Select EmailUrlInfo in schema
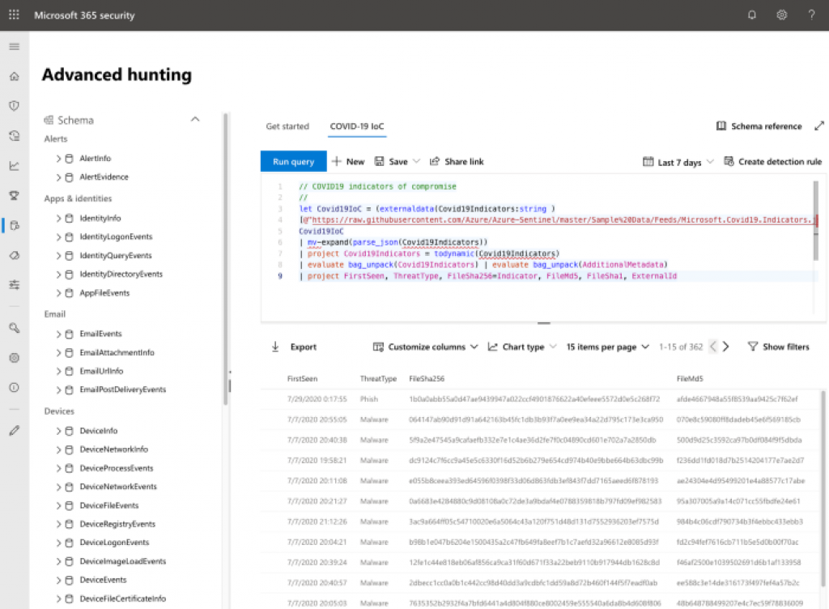Viewport: 829px width, 609px height. [101, 371]
